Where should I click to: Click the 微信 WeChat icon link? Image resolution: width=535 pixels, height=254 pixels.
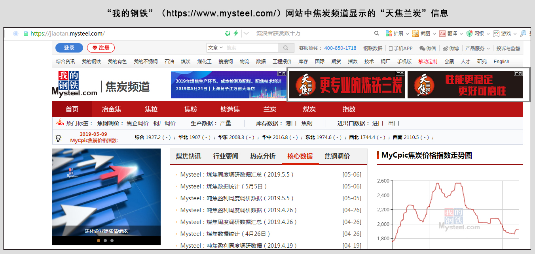click(428, 48)
